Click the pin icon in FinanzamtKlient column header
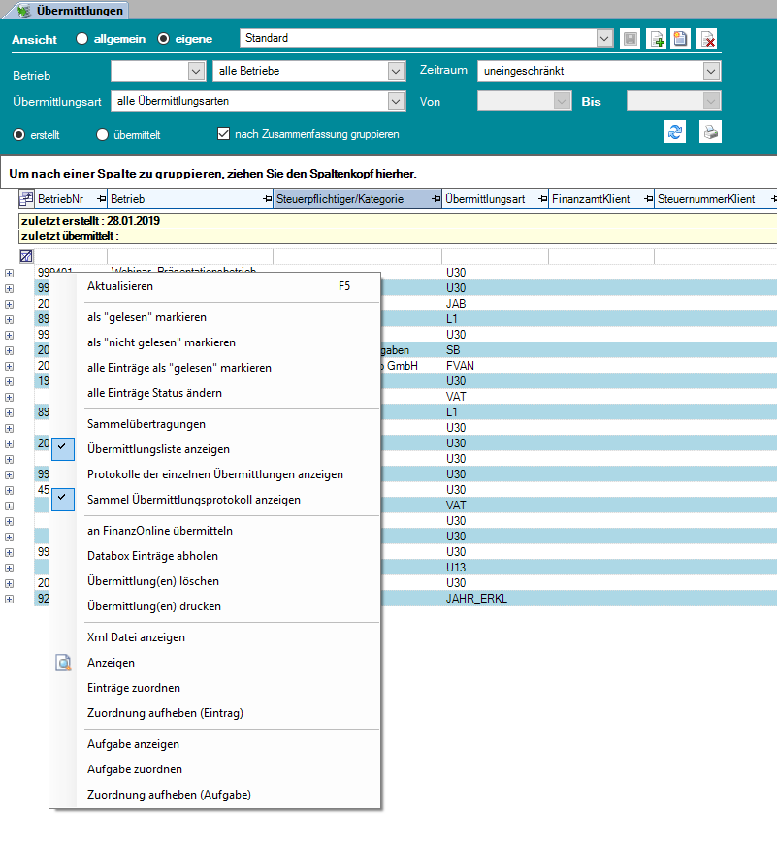Viewport: 777px width, 848px height. point(648,199)
